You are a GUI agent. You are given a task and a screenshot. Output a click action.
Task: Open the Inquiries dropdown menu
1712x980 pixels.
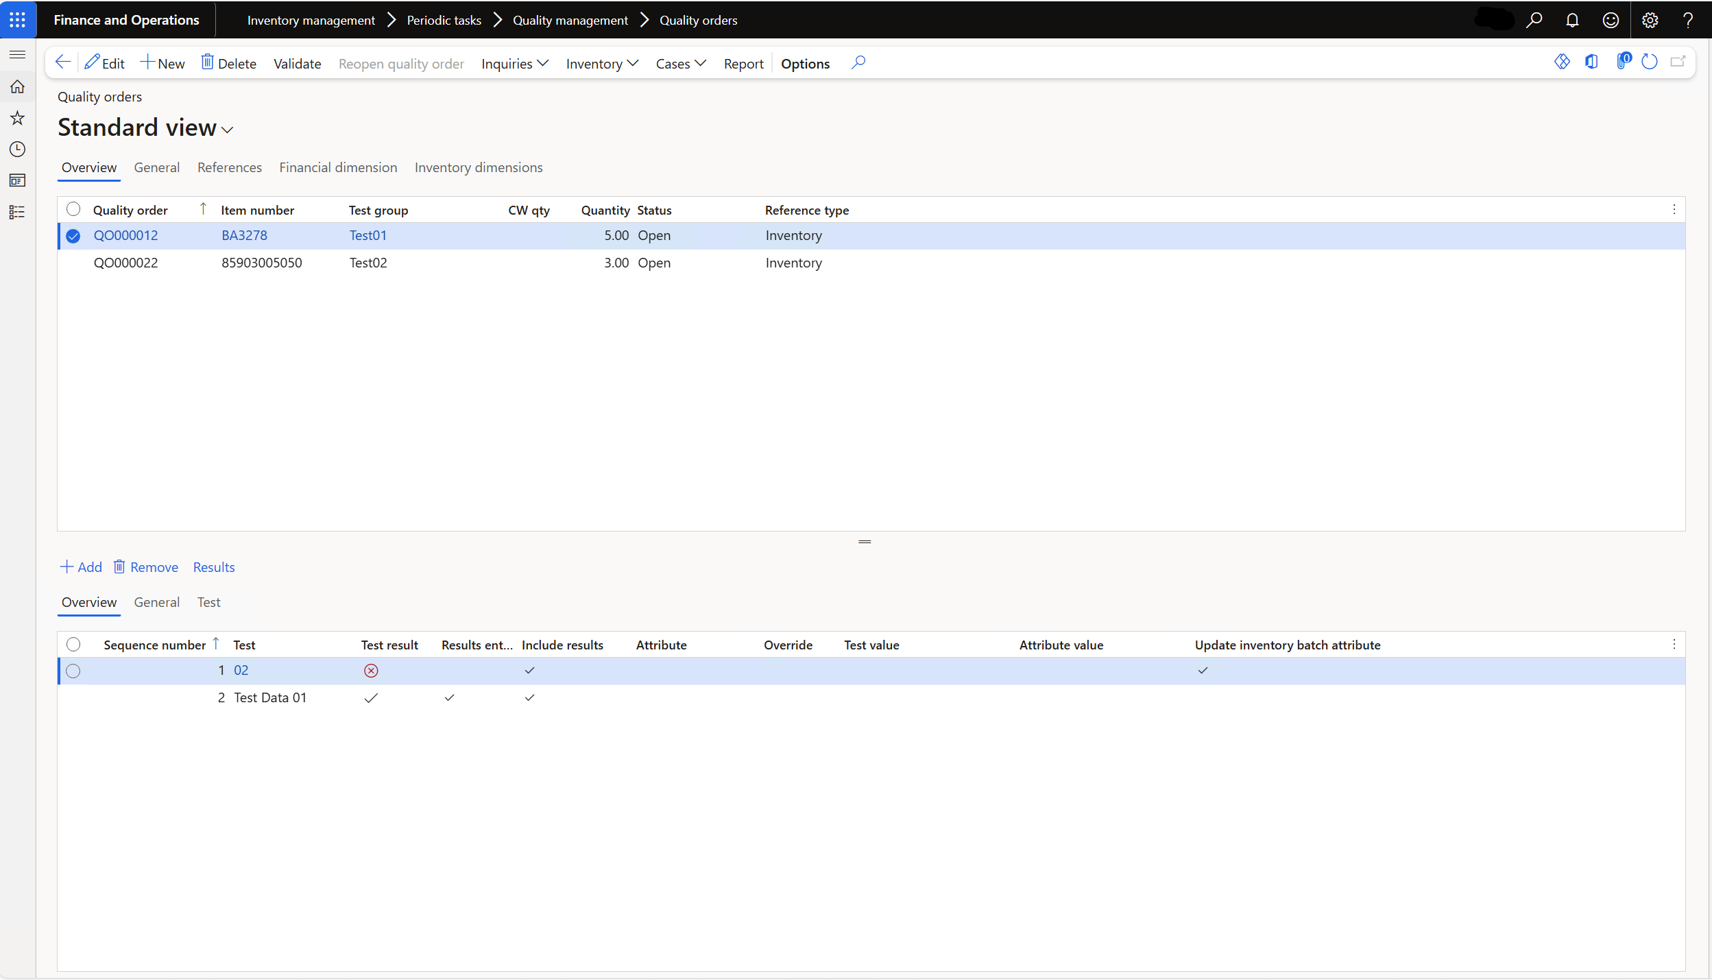[514, 63]
